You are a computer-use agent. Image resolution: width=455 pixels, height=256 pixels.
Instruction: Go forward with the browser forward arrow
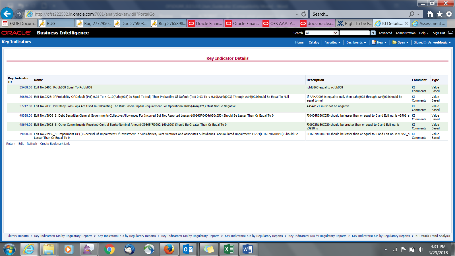click(19, 14)
